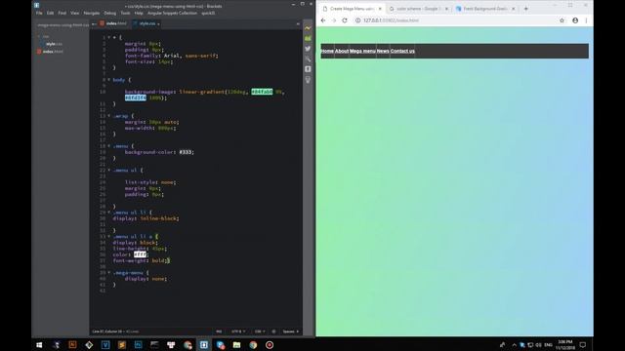Open Chrome's three-dot menu
This screenshot has height=351, width=625.
(x=586, y=20)
